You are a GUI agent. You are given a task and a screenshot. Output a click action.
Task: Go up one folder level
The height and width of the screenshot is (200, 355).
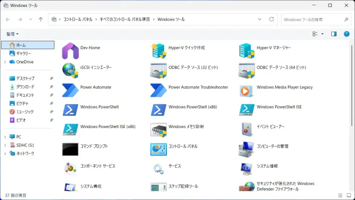click(41, 20)
